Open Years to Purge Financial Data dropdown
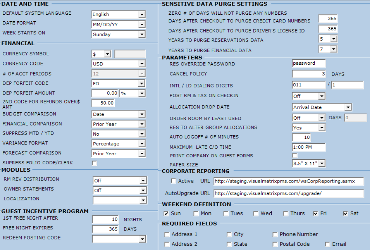This screenshot has height=250, width=370. click(x=333, y=49)
